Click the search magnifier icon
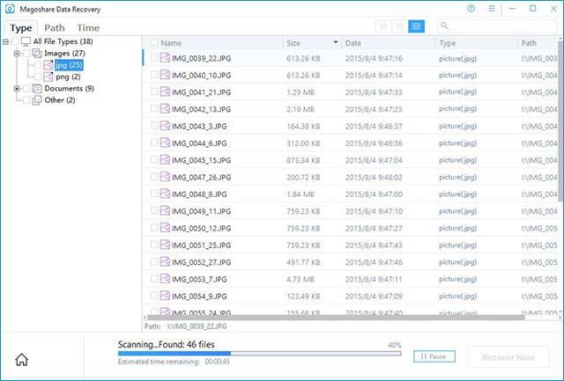Viewport: 564px width, 381px height. pyautogui.click(x=444, y=26)
